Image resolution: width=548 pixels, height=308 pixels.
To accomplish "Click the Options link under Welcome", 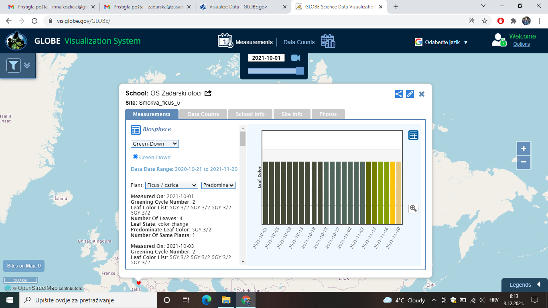I will coord(522,44).
